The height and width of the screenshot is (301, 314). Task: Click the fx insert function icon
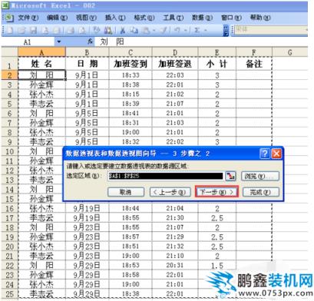pyautogui.click(x=90, y=41)
